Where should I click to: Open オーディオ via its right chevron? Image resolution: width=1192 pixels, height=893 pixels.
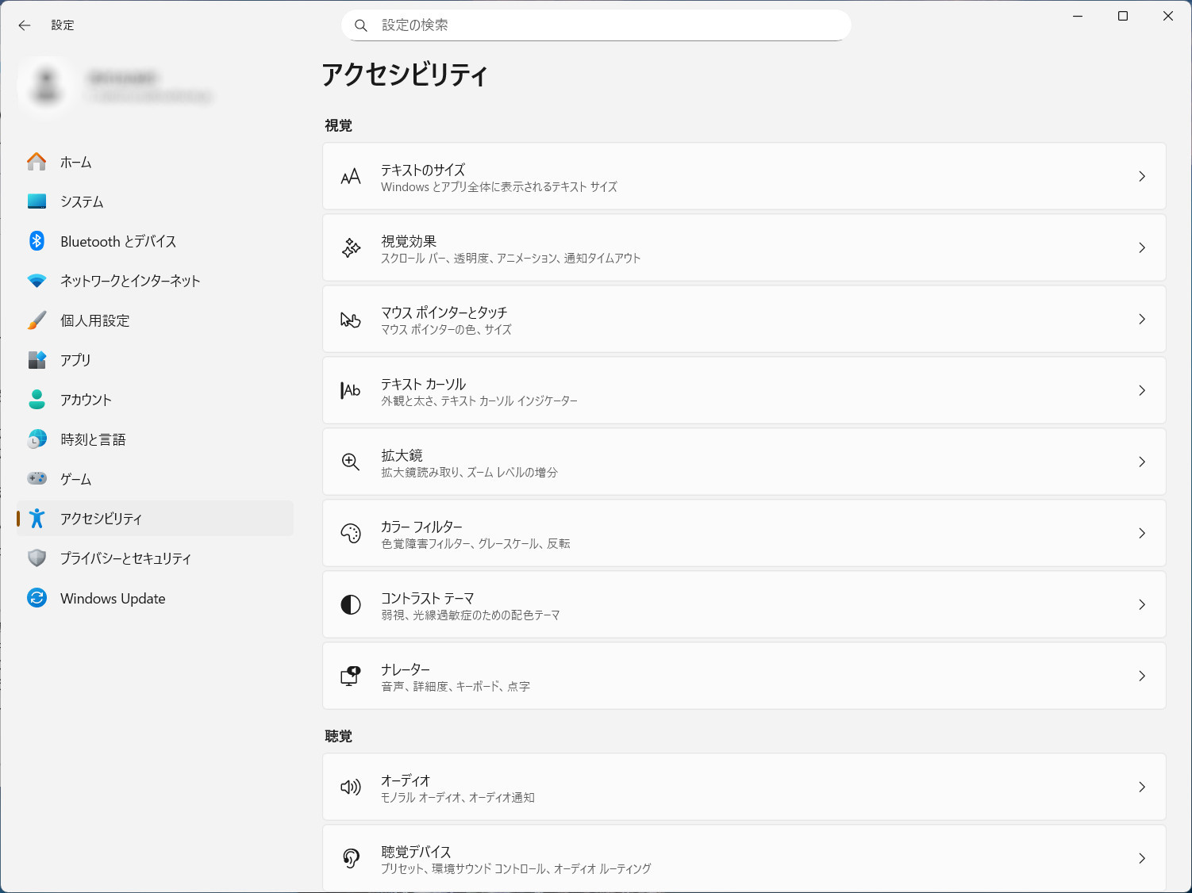(x=1142, y=787)
